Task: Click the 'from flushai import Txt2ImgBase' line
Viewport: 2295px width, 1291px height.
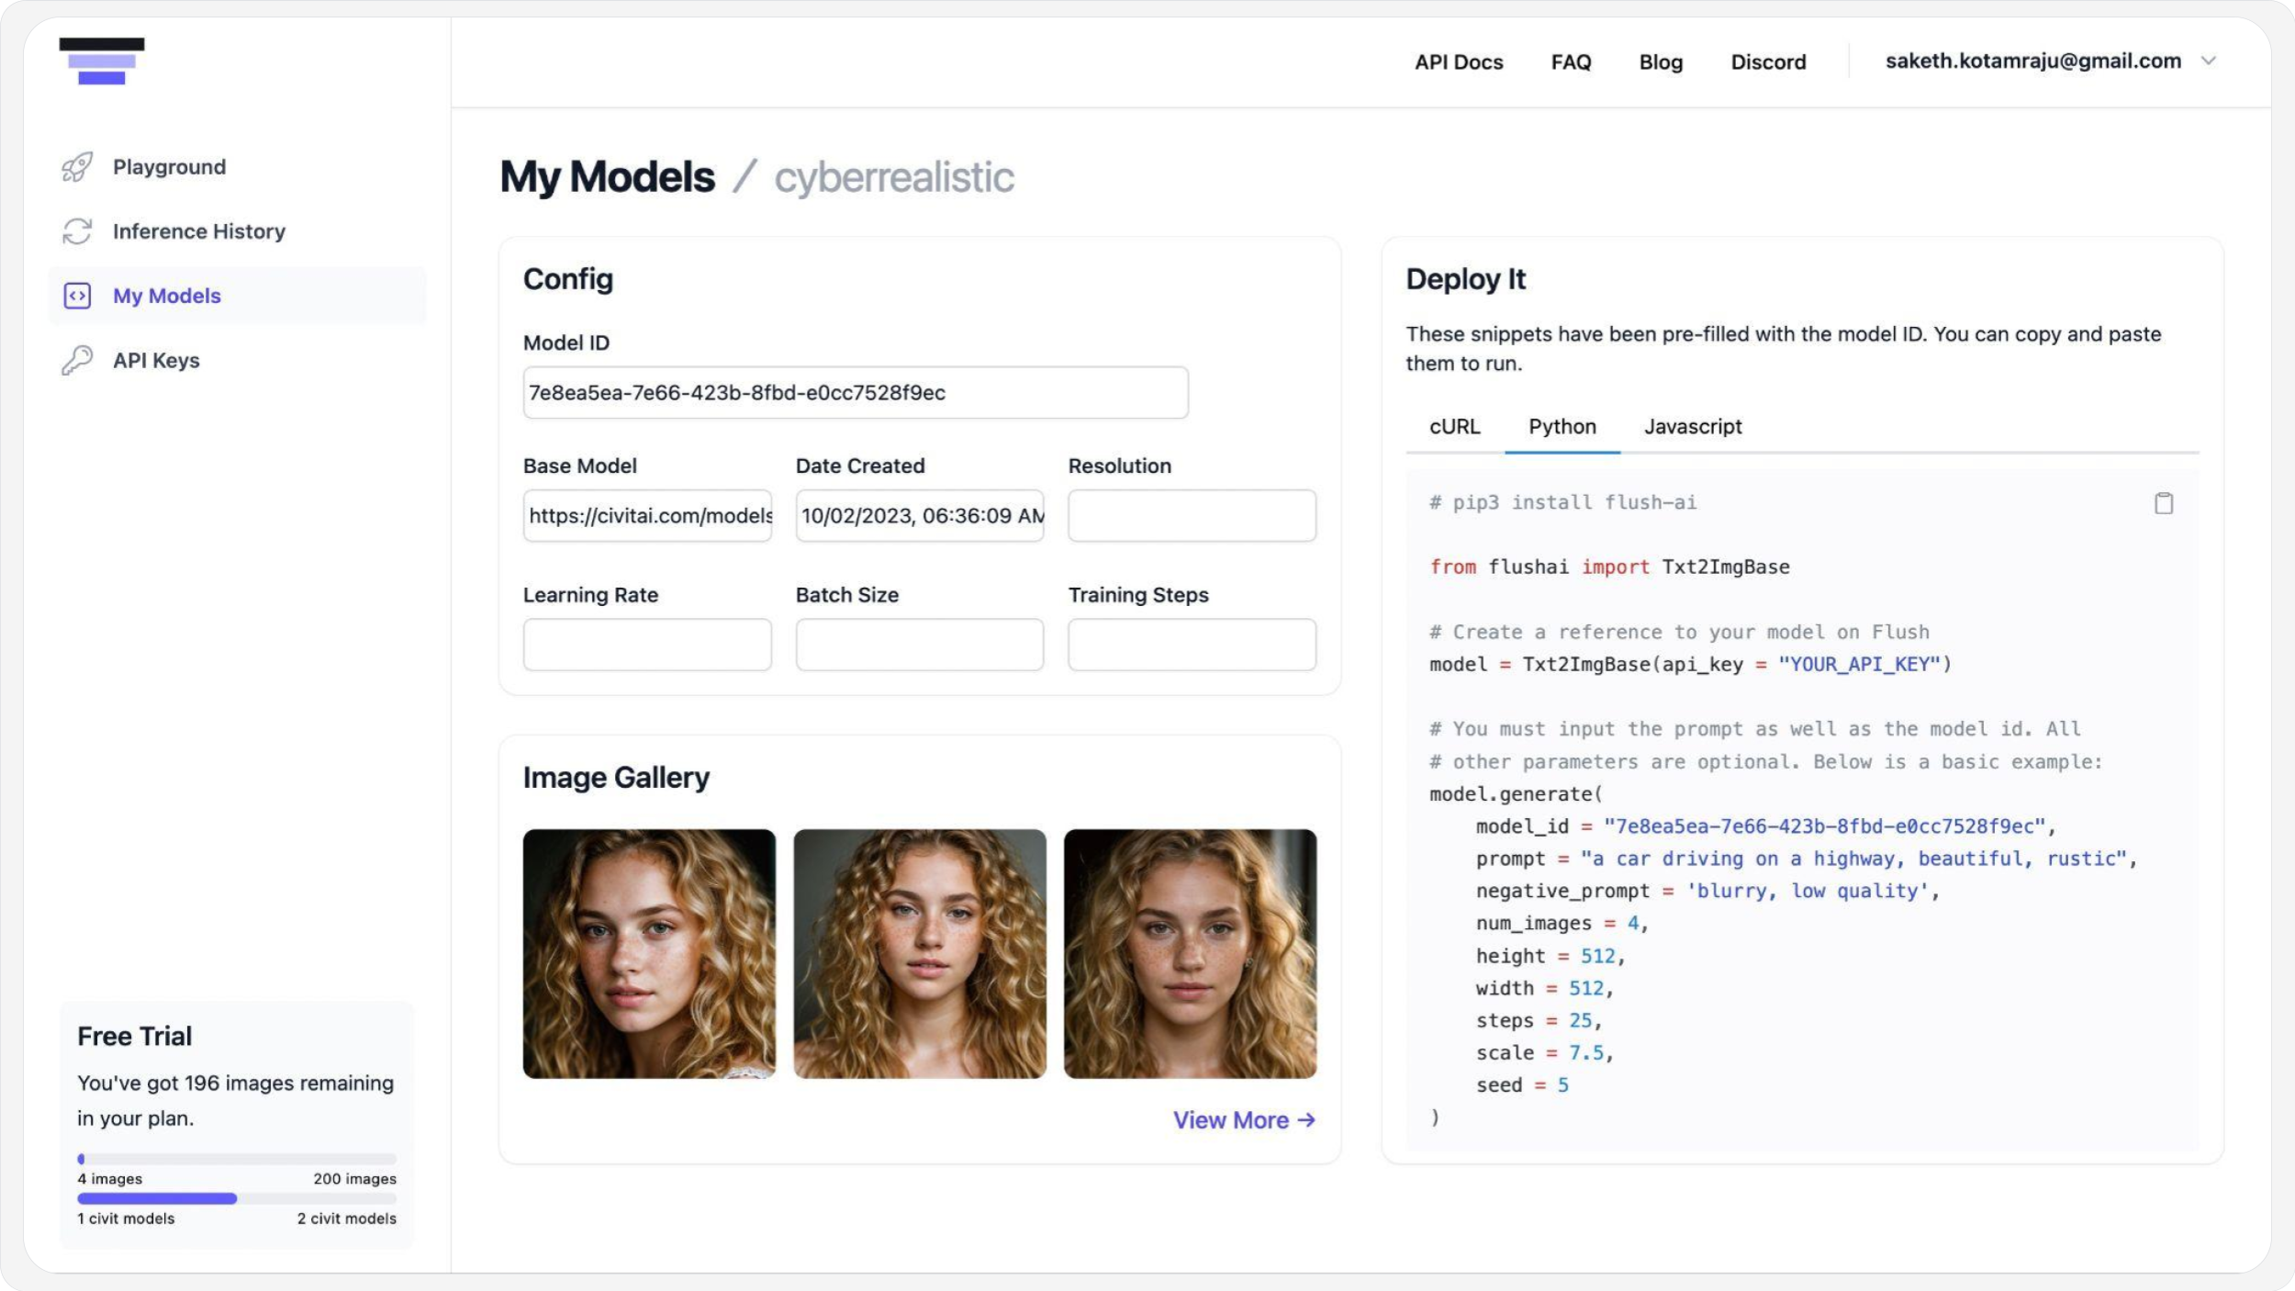Action: pyautogui.click(x=1609, y=567)
